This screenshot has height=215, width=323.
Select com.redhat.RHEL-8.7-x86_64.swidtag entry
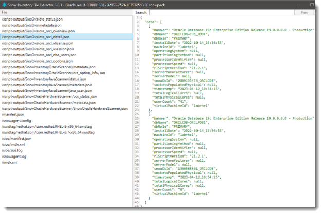pos(48,132)
